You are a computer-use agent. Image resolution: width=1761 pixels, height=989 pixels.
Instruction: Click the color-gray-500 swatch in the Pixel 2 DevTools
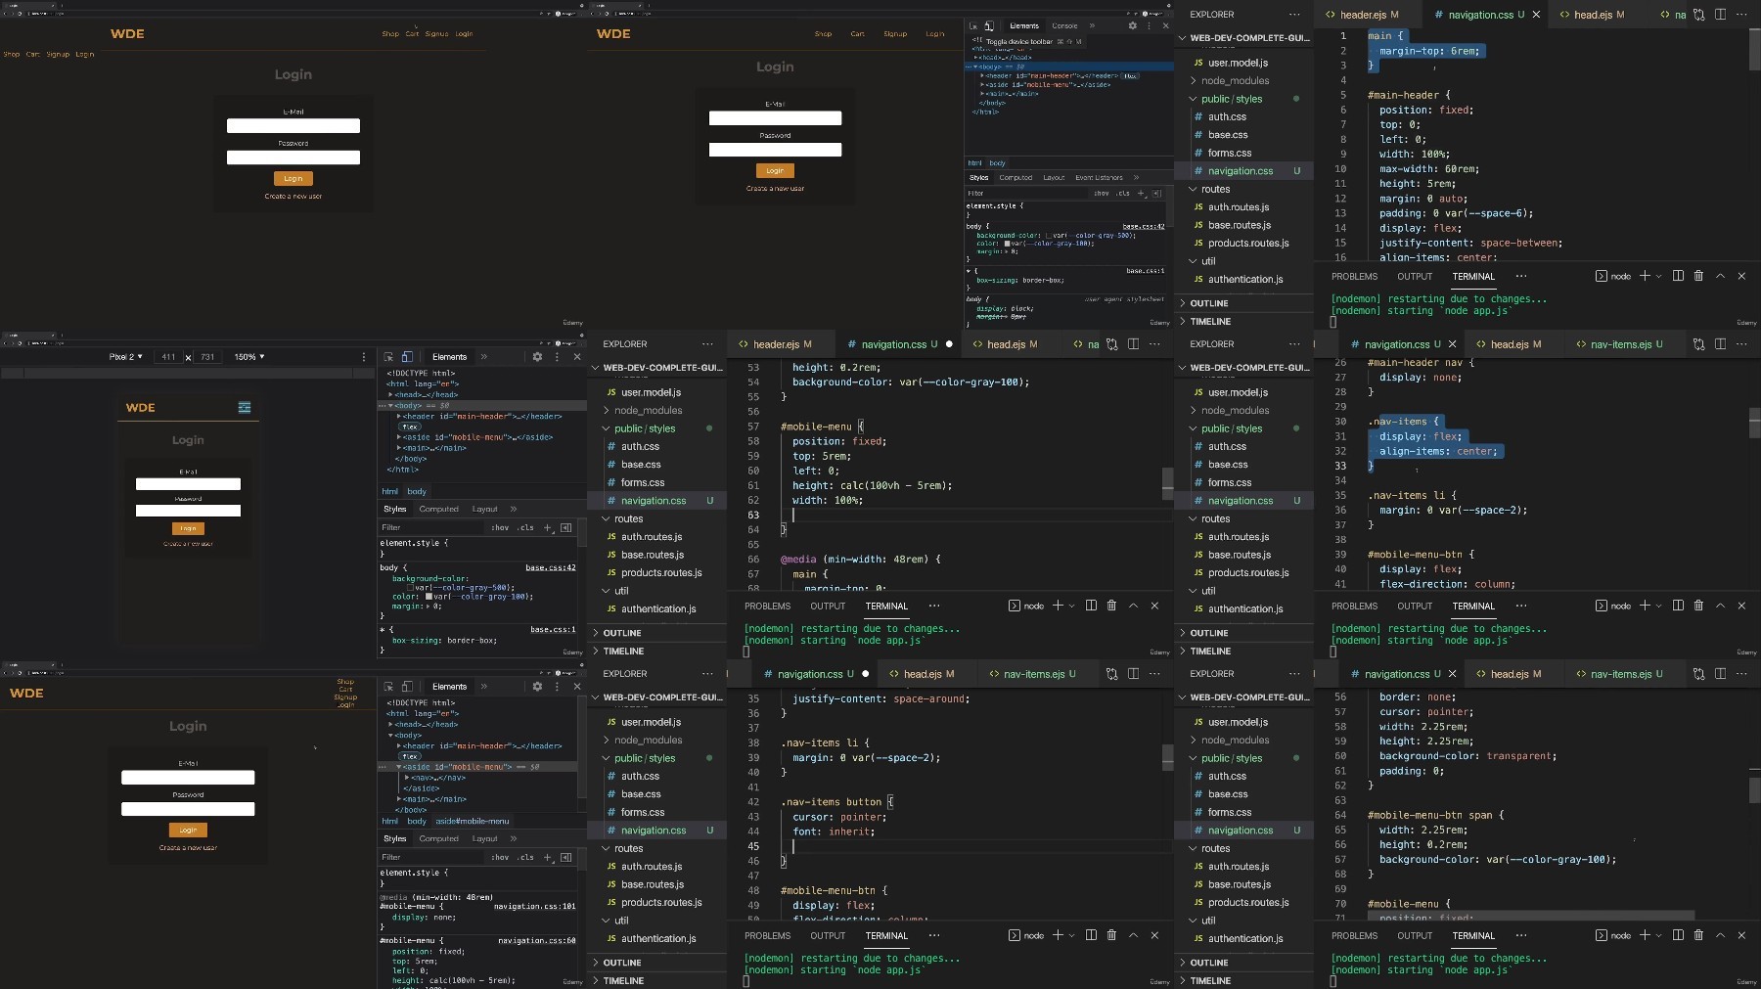(411, 587)
